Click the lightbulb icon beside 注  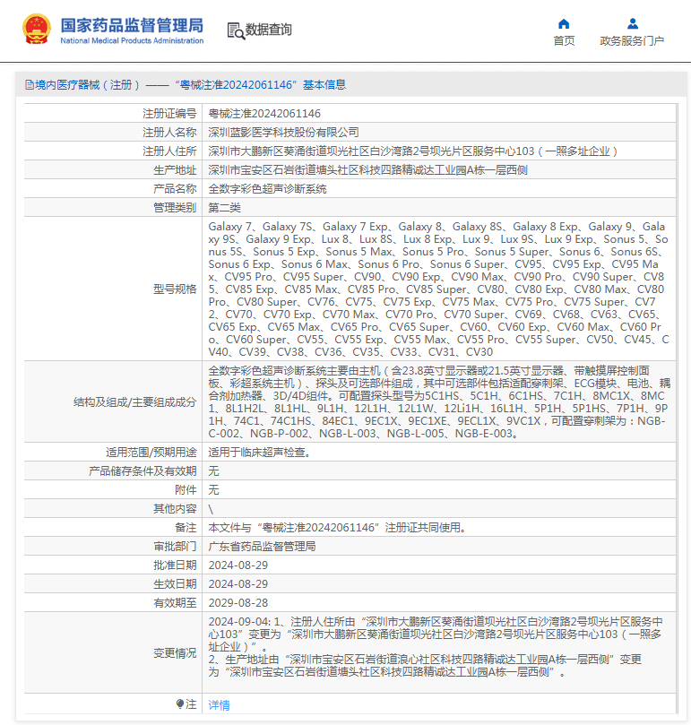[x=180, y=703]
